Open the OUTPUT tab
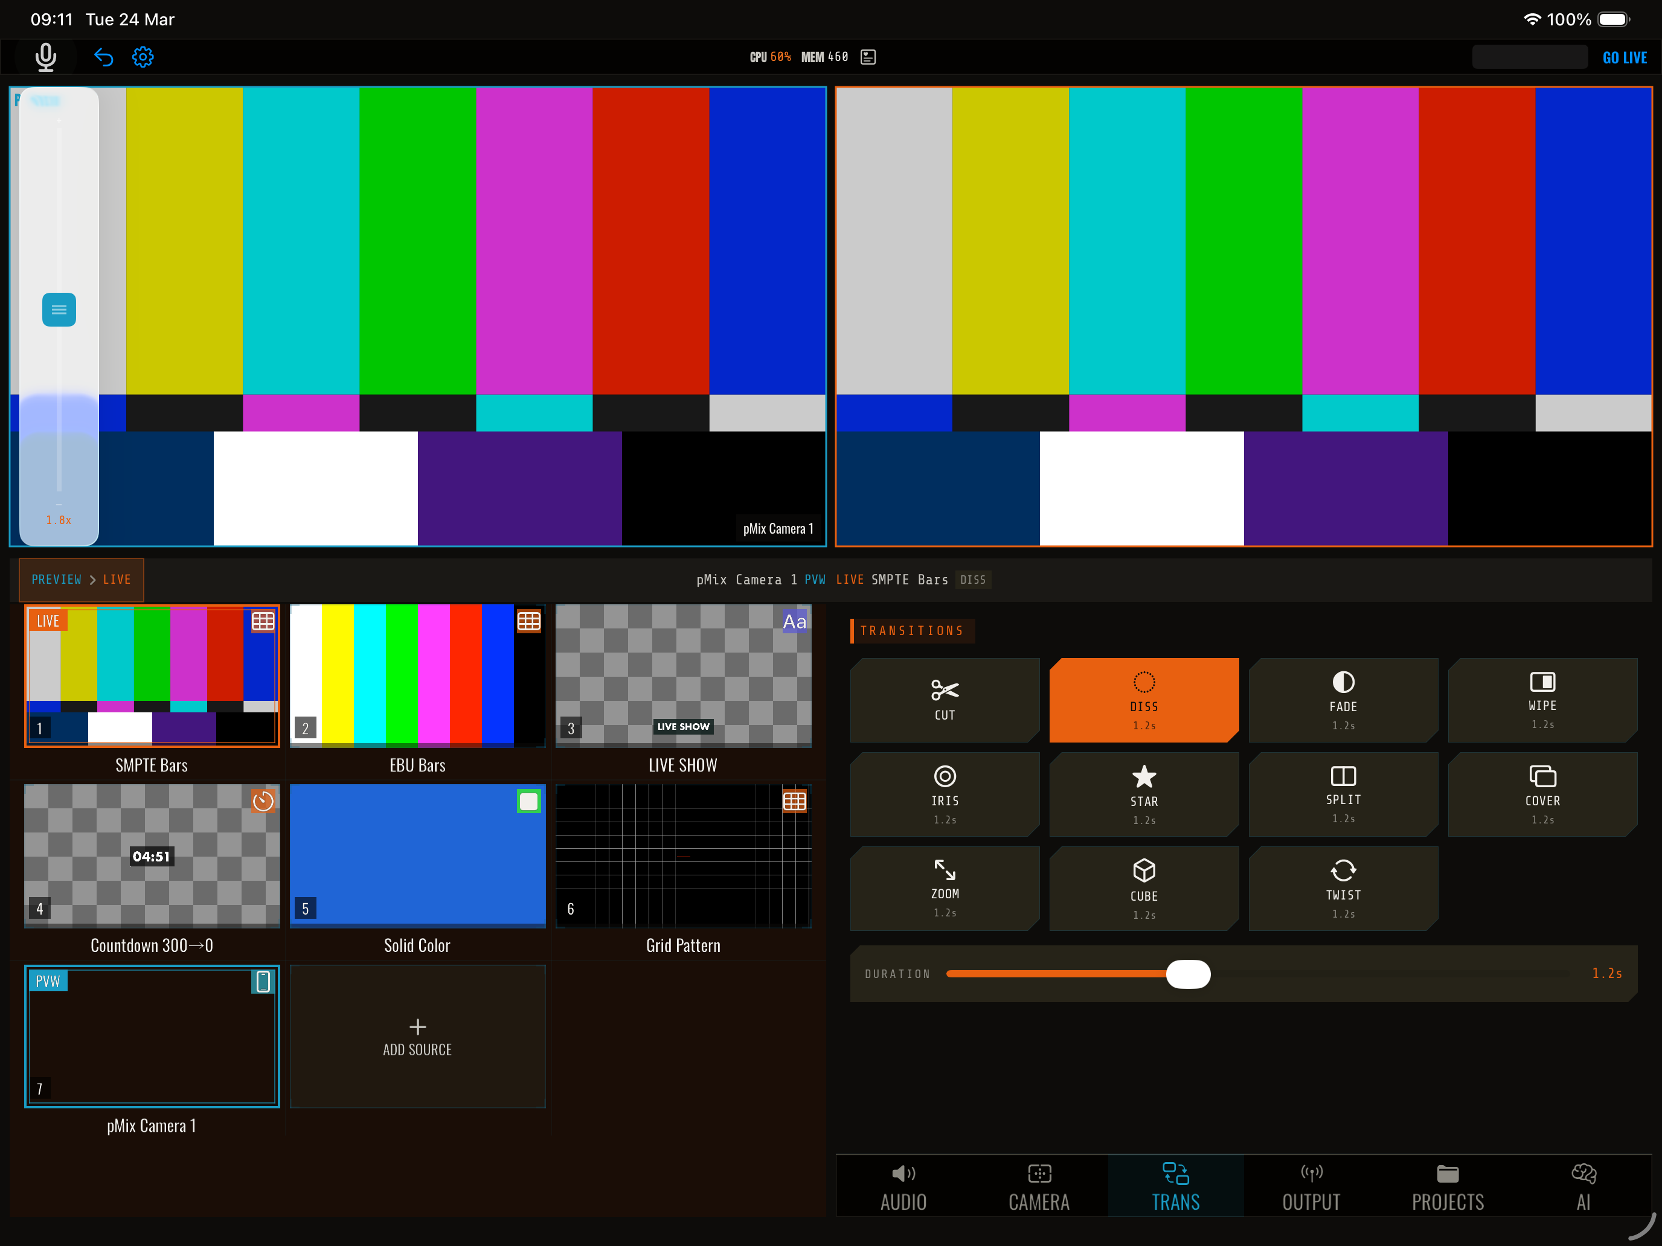Screen dimensions: 1662x1246 pyautogui.click(x=1311, y=1187)
